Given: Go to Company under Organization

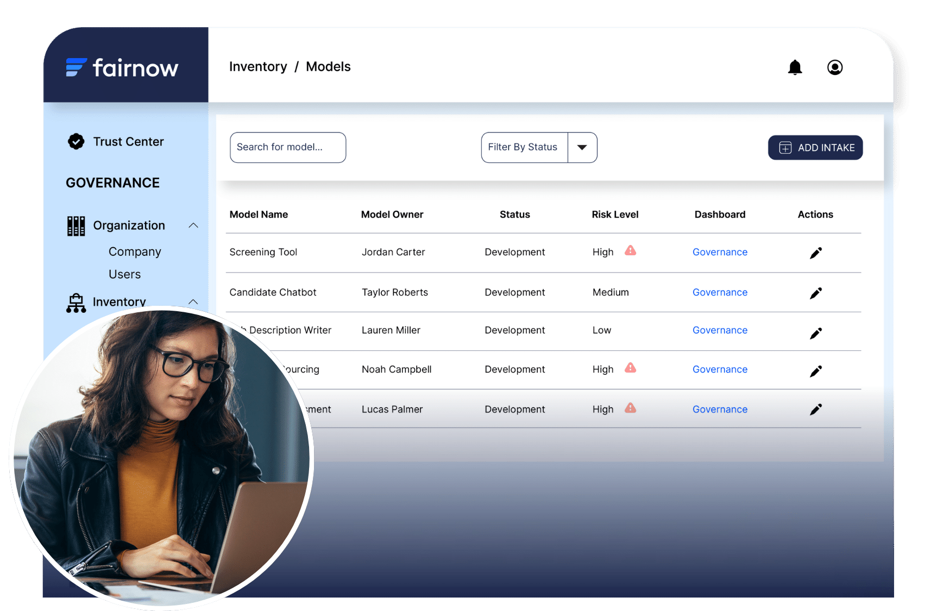Looking at the screenshot, I should [x=135, y=252].
